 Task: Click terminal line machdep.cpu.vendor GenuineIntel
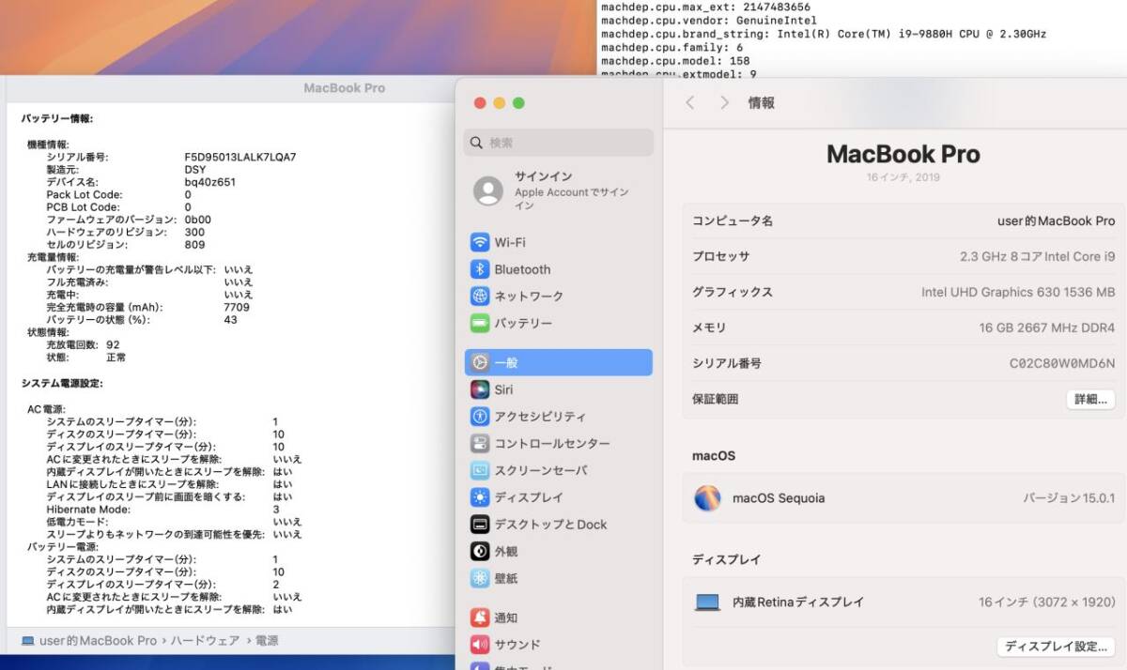click(x=708, y=21)
